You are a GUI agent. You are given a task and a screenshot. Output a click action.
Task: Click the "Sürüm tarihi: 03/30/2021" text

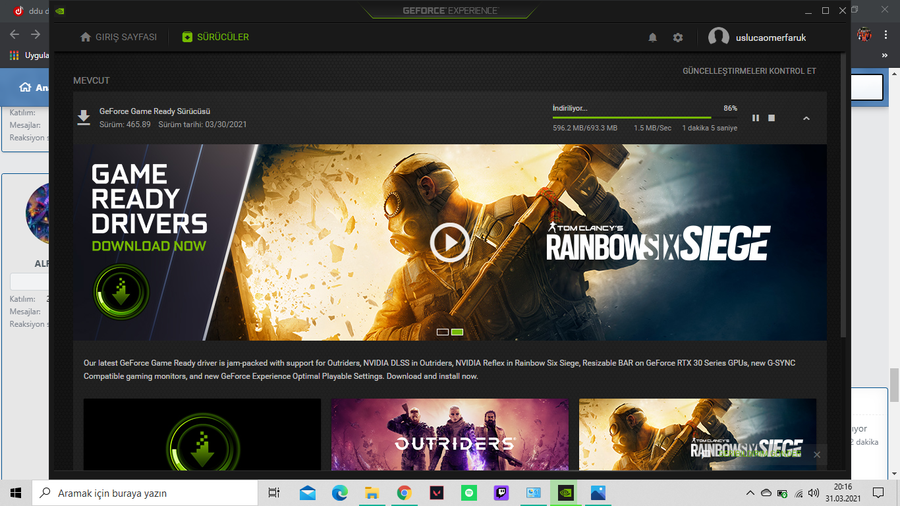click(203, 125)
